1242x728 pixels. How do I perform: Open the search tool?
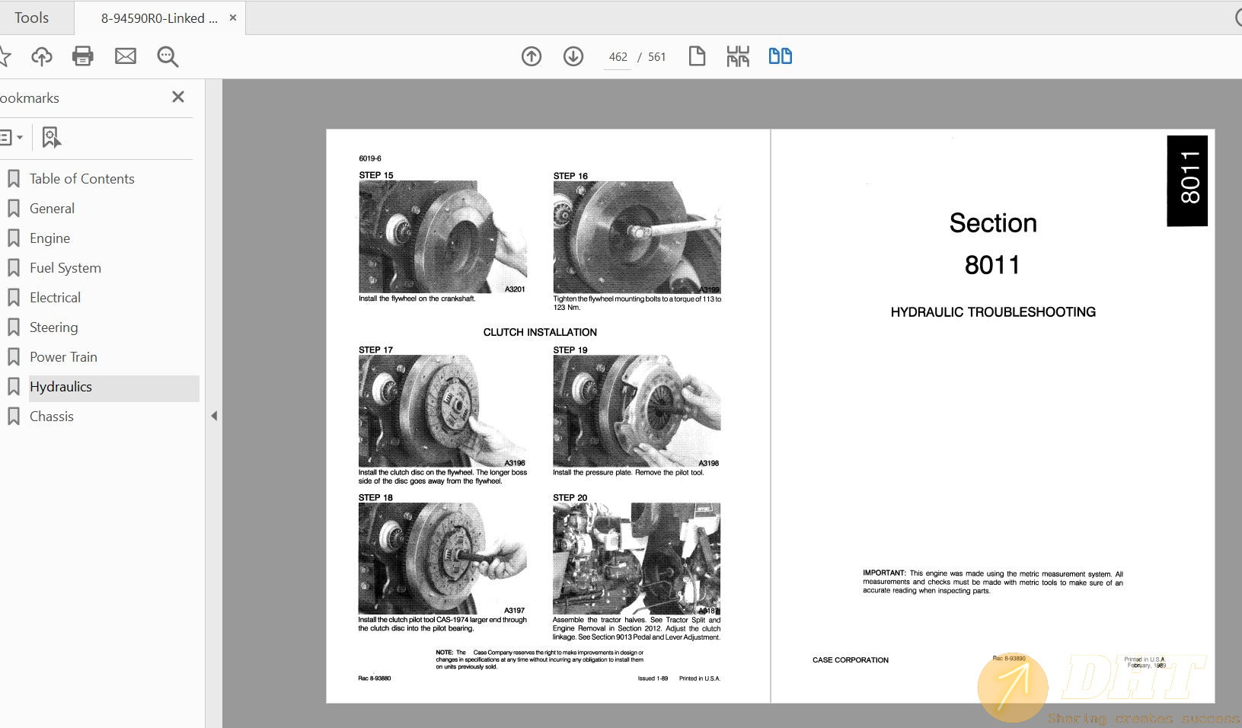tap(167, 56)
